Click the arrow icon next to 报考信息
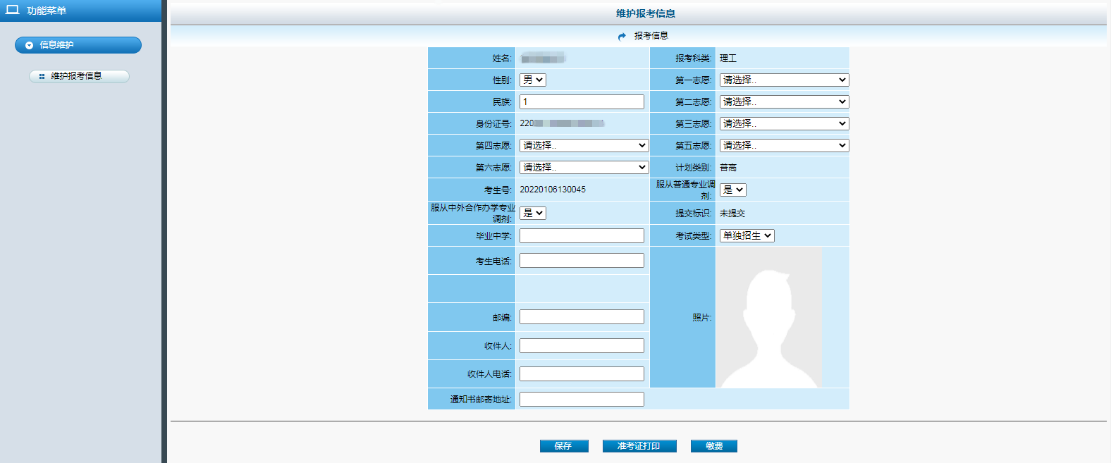Image resolution: width=1111 pixels, height=463 pixels. [622, 36]
